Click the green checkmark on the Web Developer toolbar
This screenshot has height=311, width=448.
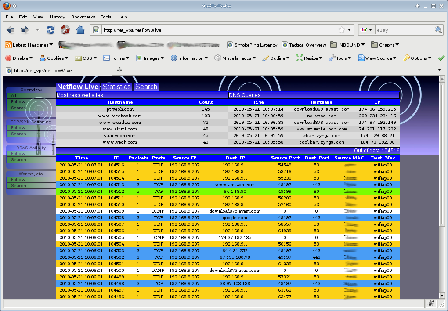coord(441,58)
